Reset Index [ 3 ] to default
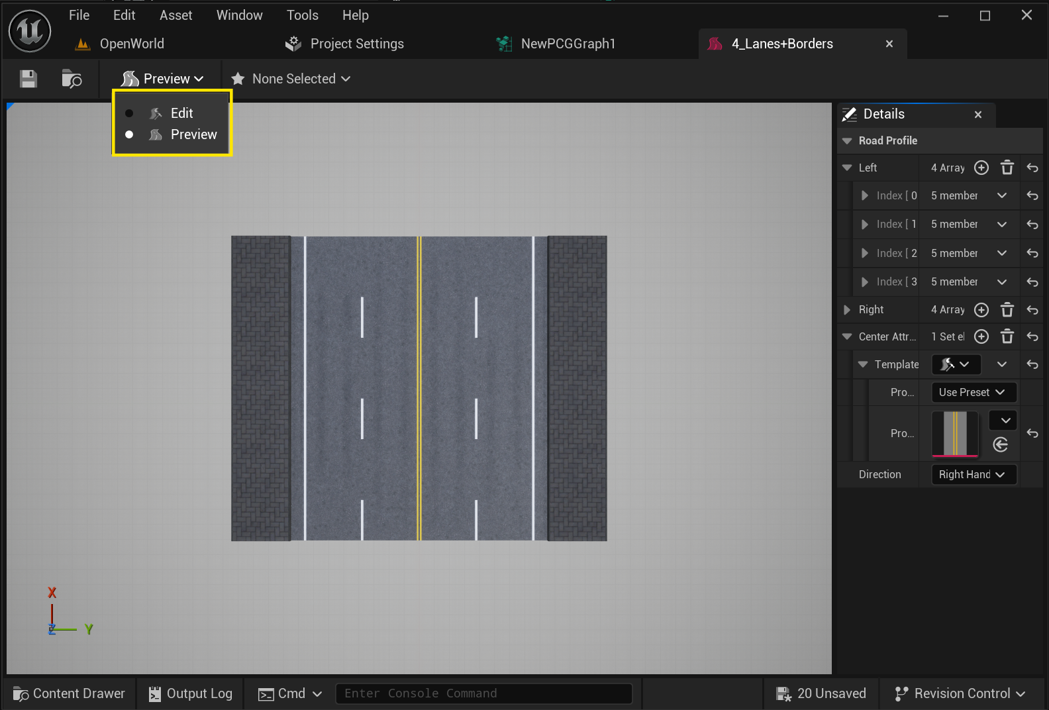 click(1032, 282)
